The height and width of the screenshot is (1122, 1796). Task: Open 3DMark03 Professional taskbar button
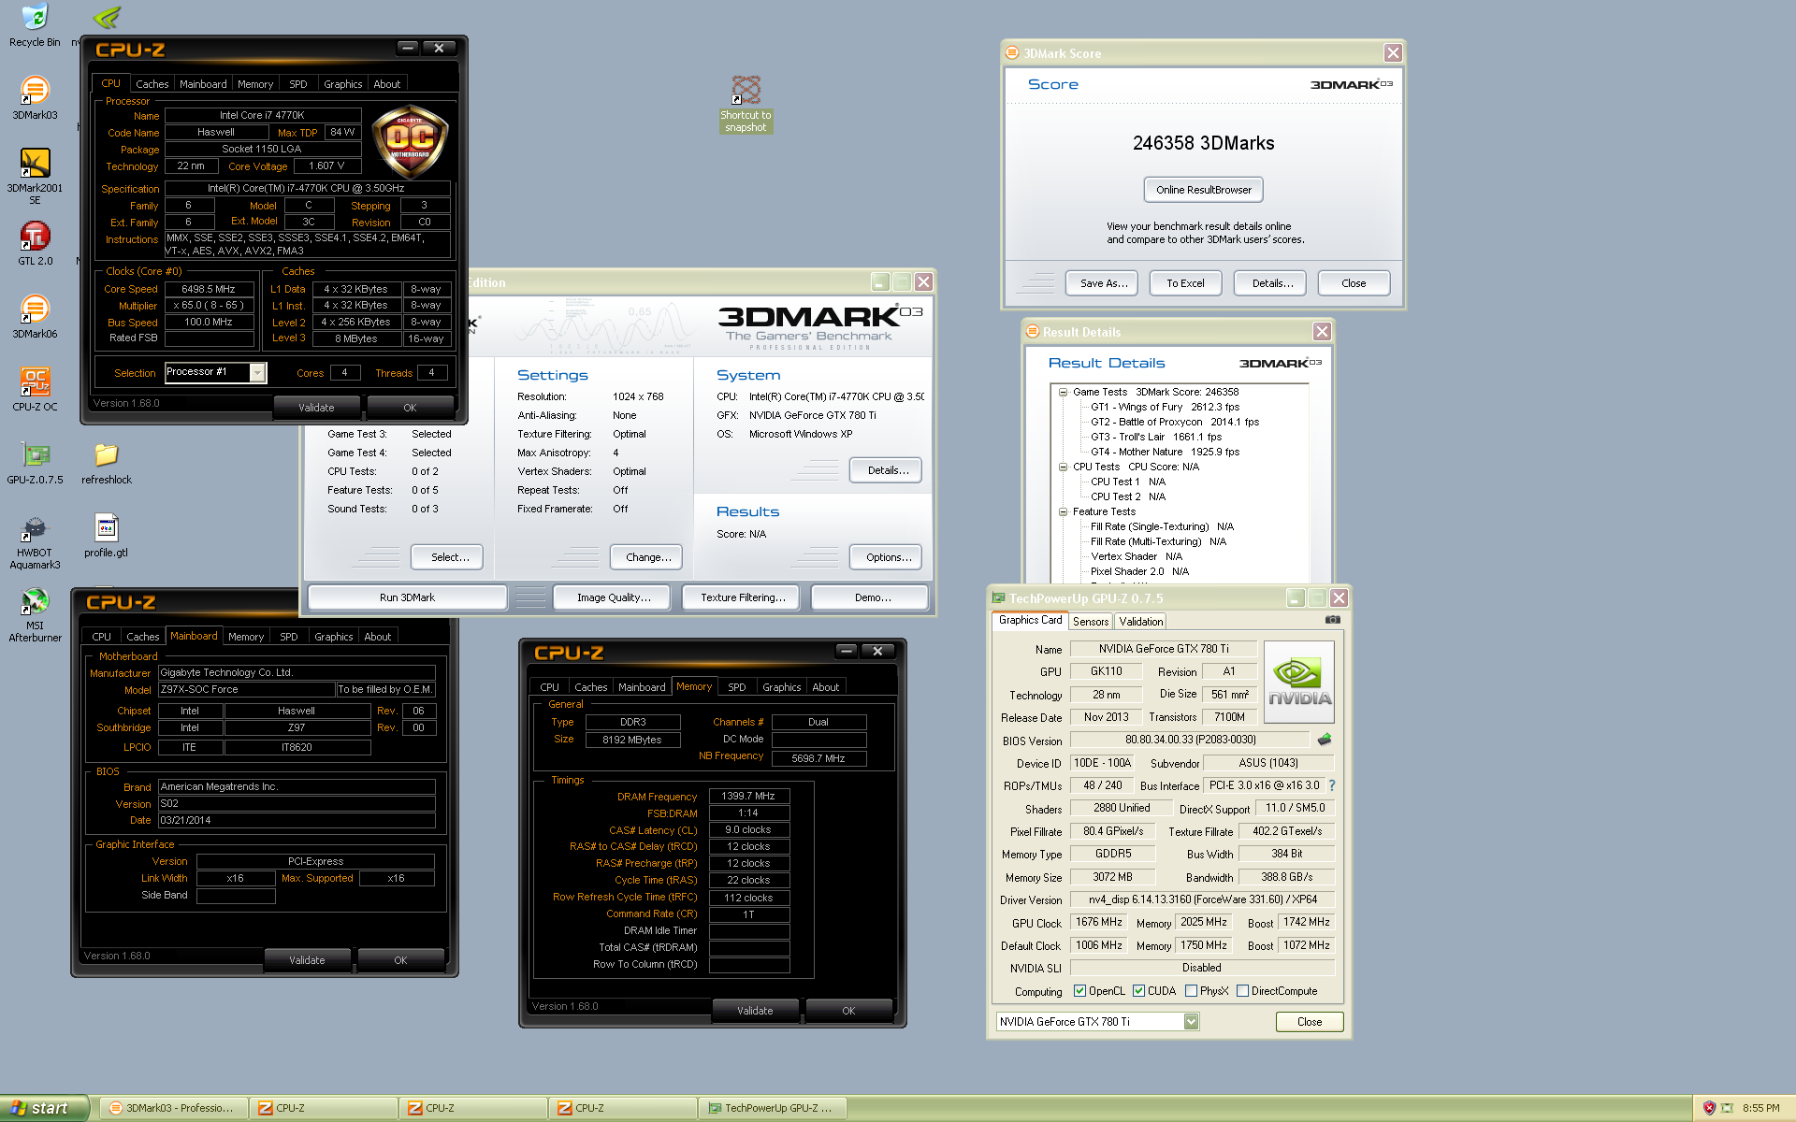click(172, 1108)
